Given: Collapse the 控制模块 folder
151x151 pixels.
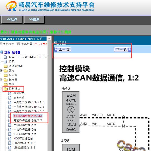Looking at the screenshot, I should point(1,89).
